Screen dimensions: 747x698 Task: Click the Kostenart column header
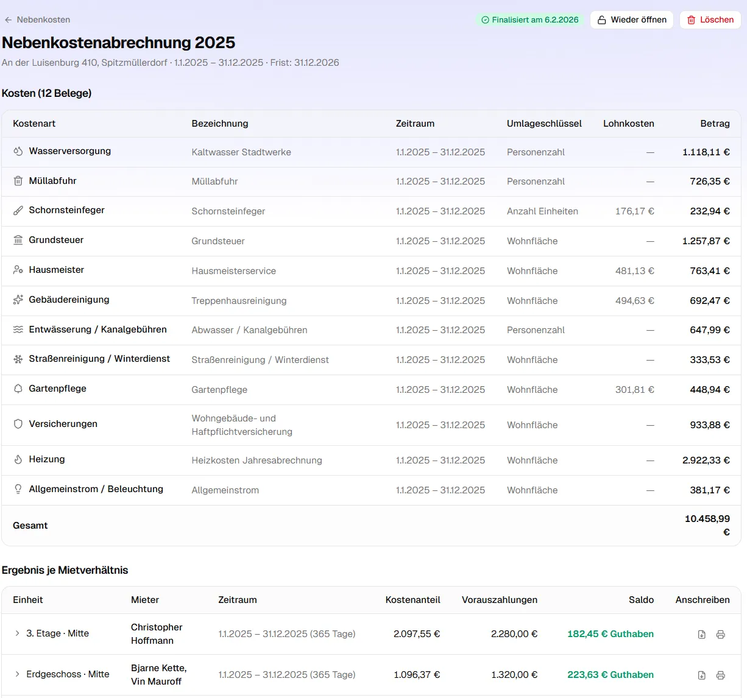coord(34,124)
